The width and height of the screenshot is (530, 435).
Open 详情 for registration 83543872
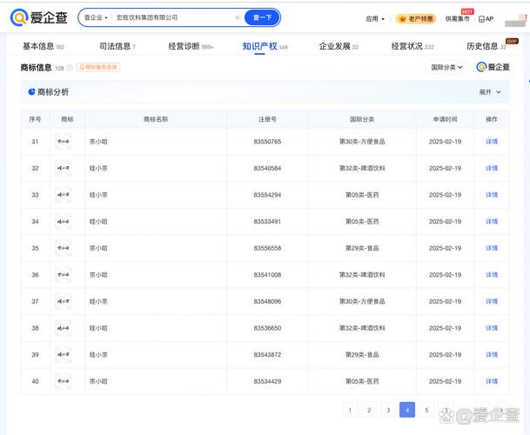(x=492, y=355)
